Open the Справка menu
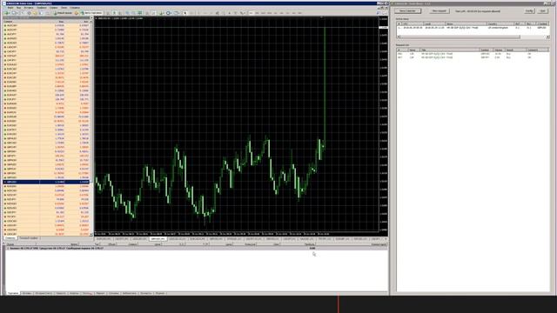 75,8
